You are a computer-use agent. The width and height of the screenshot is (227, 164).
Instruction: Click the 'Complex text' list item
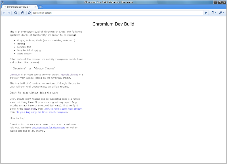pyautogui.click(x=24, y=47)
